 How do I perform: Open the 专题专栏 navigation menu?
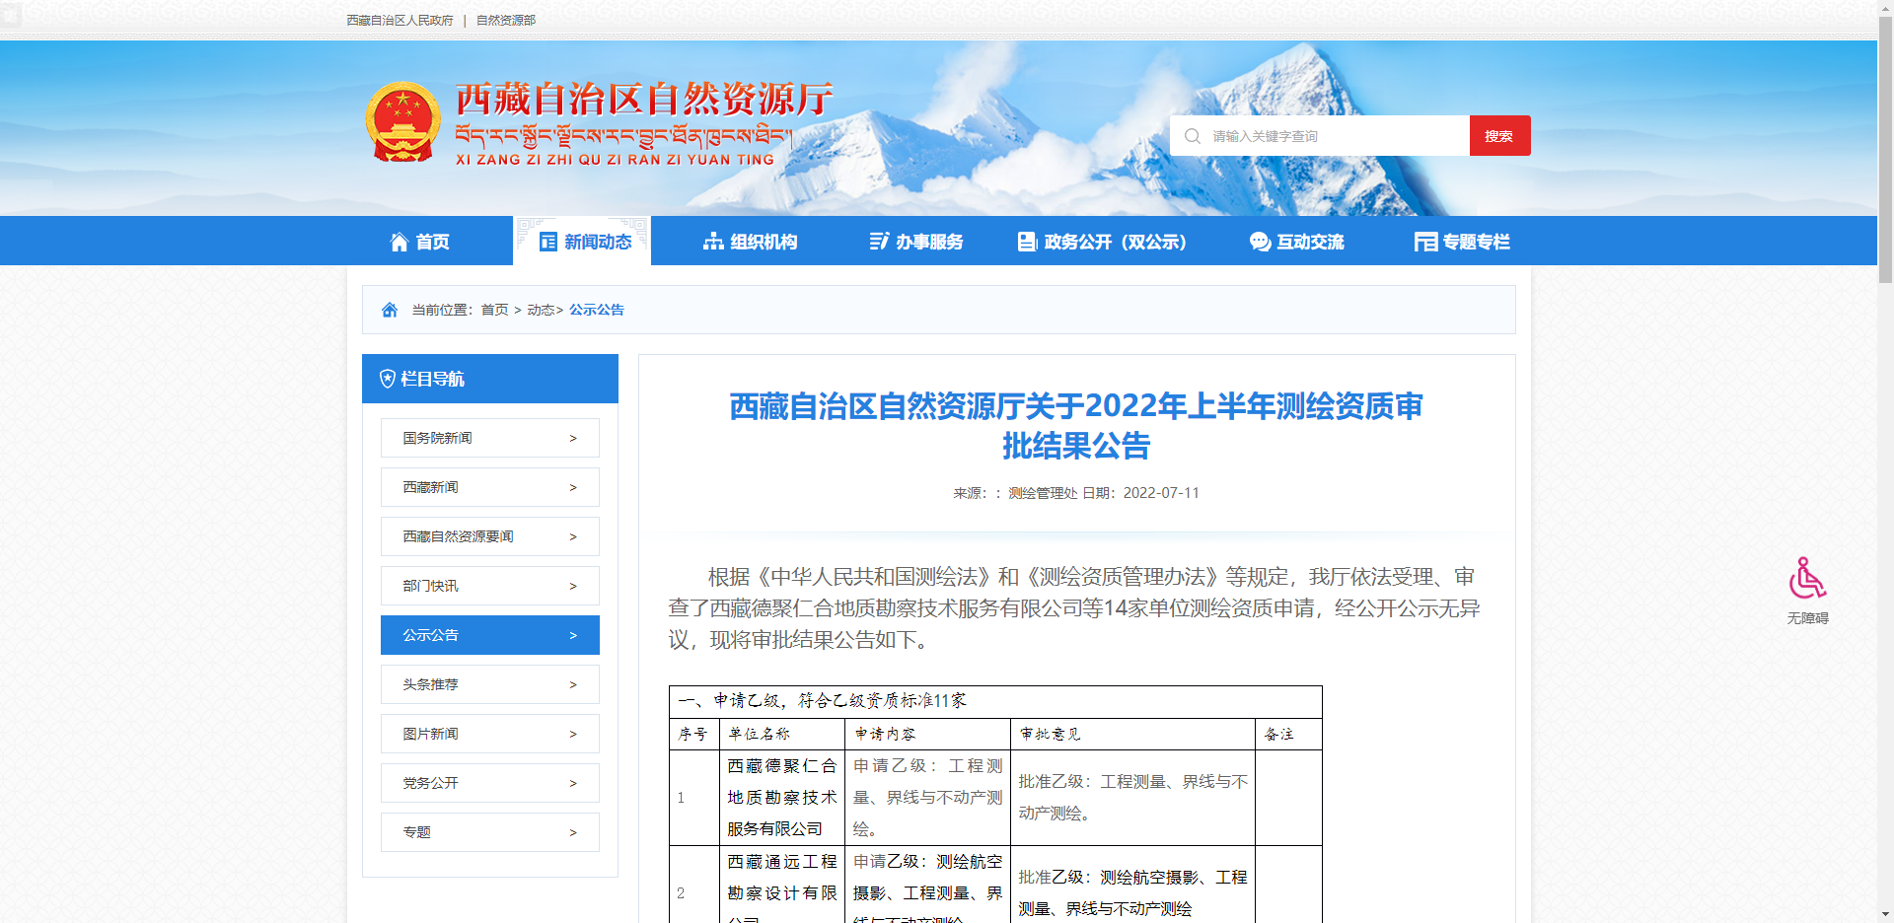point(1462,242)
